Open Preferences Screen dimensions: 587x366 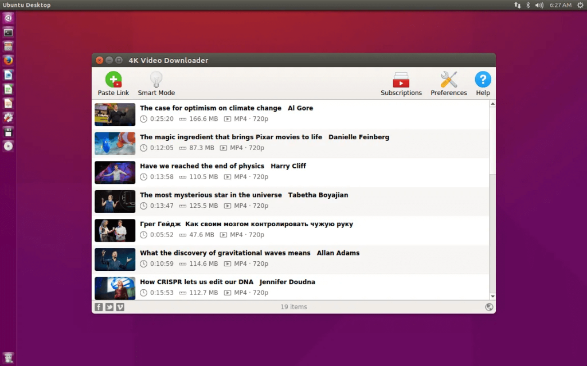tap(448, 83)
